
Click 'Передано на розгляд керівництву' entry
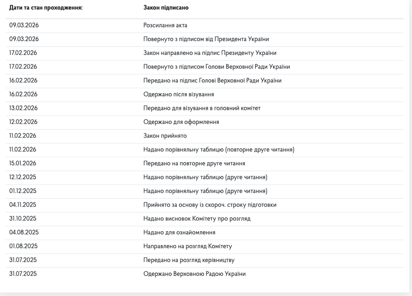(189, 260)
